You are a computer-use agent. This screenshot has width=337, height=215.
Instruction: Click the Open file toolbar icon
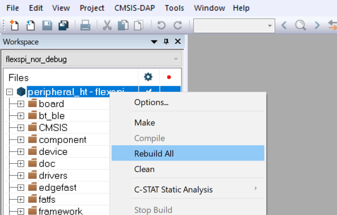coord(30,25)
